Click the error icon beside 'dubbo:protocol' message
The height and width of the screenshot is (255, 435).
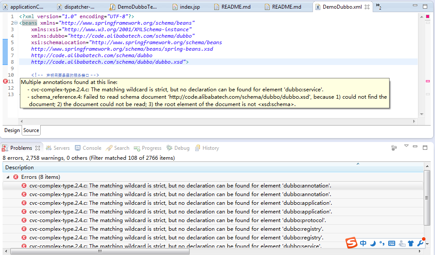(x=24, y=220)
